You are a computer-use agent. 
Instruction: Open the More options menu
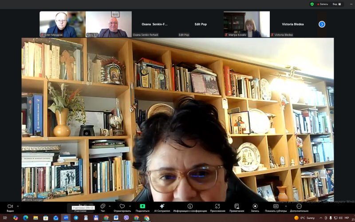coord(299,206)
